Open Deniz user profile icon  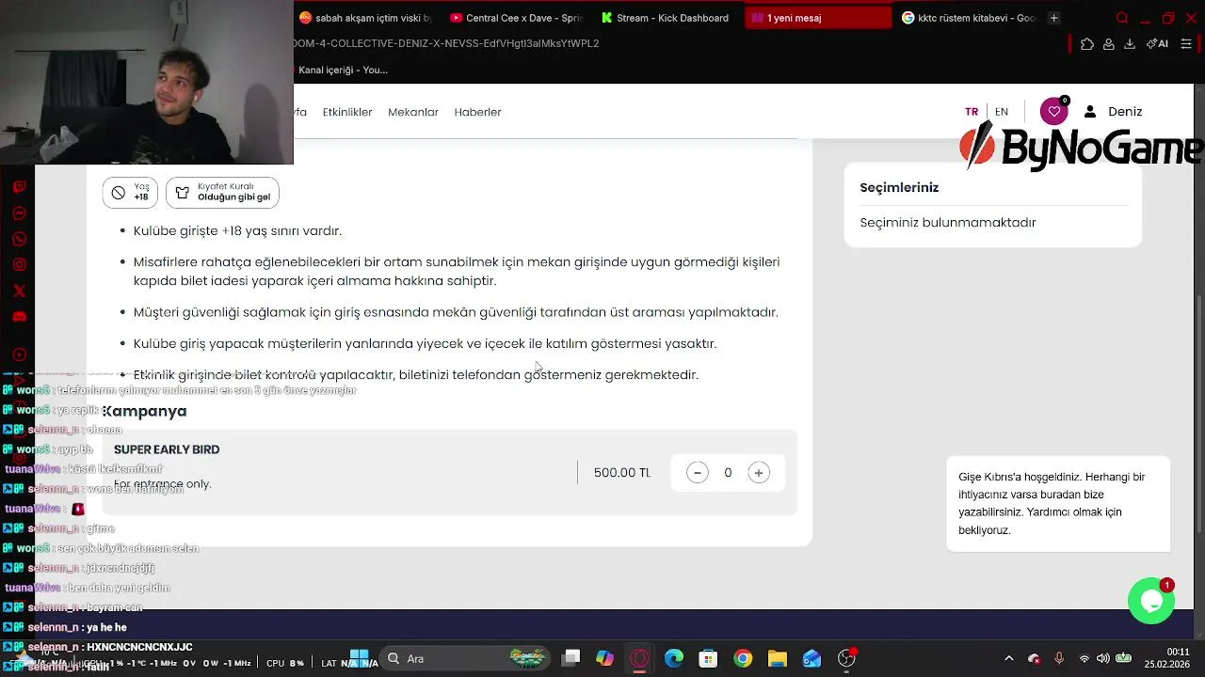[x=1090, y=111]
